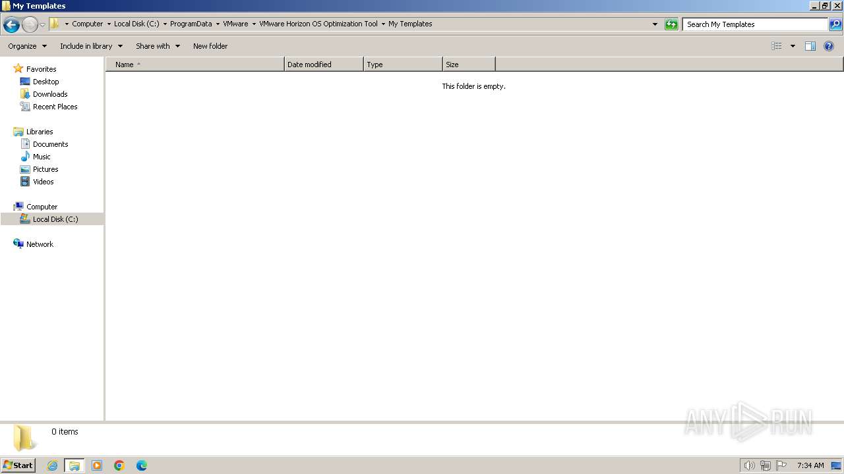
Task: Open the address bar history dropdown
Action: (655, 24)
